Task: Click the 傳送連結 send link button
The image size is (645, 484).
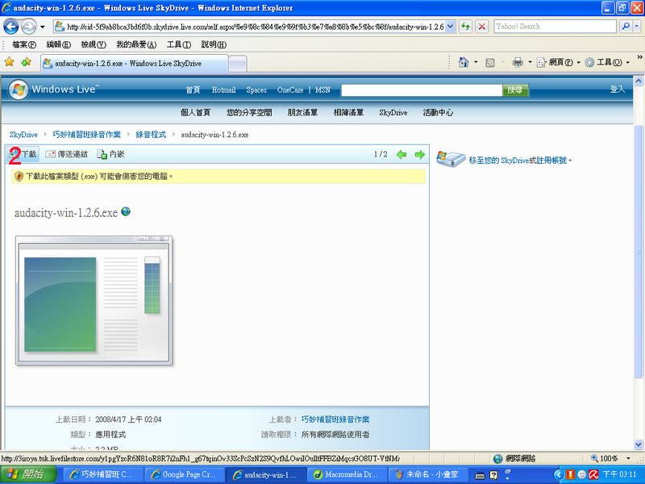Action: 66,154
